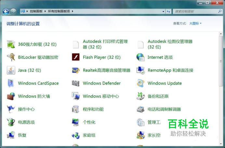This screenshot has height=148, width=225.
Task: Click the Autodesk 打印样式管理器 icon
Action: (x=76, y=44)
